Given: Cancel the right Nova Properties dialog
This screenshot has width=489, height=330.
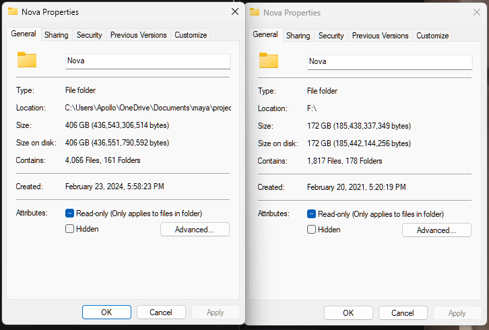Looking at the screenshot, I should (403, 313).
